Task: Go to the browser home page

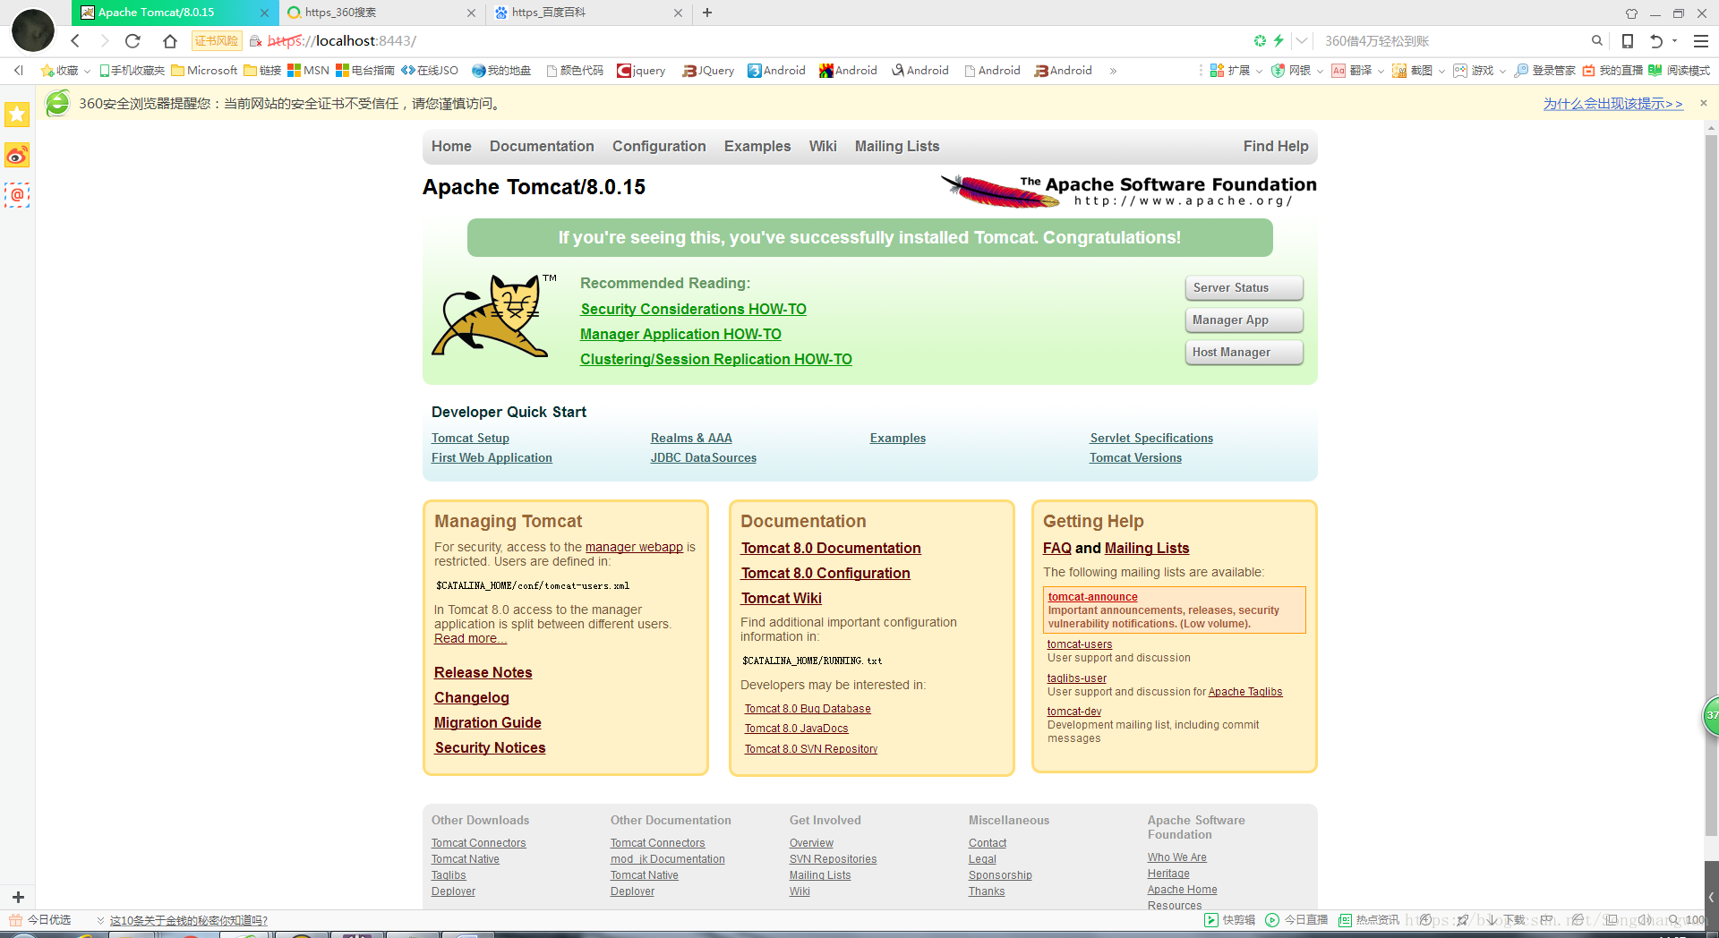Action: [x=170, y=40]
